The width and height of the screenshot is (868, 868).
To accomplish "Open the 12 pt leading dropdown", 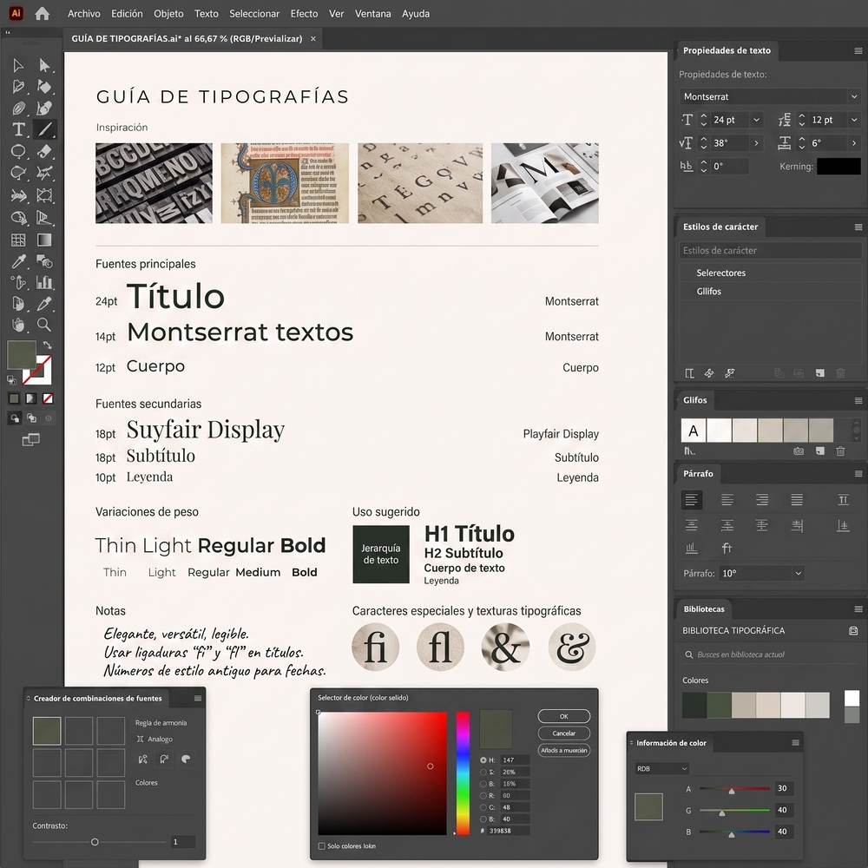I will 854,120.
